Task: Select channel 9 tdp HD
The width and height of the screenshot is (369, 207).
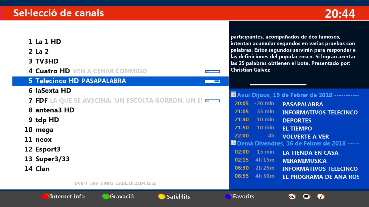Action: click(121, 120)
